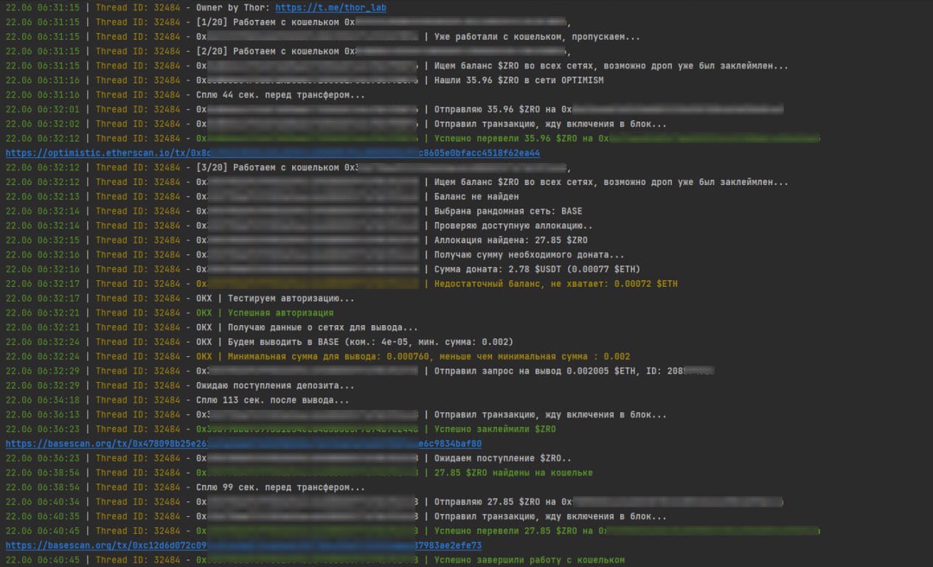Image resolution: width=933 pixels, height=567 pixels.
Task: Click 'OKX | Будем выводить в BASE' line
Action: pos(355,341)
